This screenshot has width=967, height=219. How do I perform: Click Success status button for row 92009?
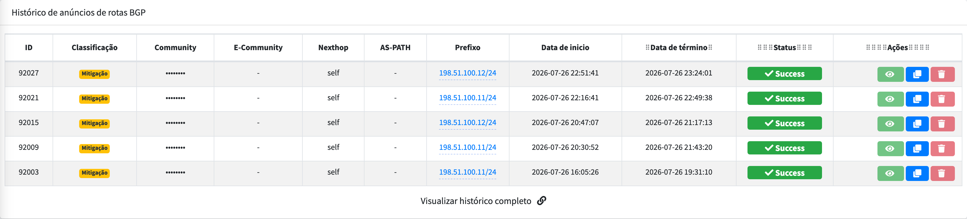[784, 148]
